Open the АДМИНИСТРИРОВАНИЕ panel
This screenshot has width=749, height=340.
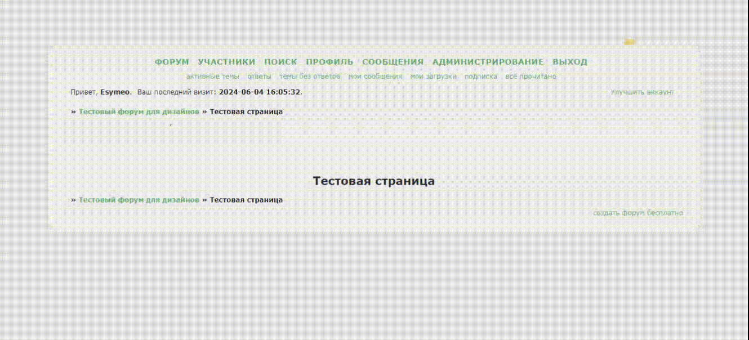click(x=487, y=62)
